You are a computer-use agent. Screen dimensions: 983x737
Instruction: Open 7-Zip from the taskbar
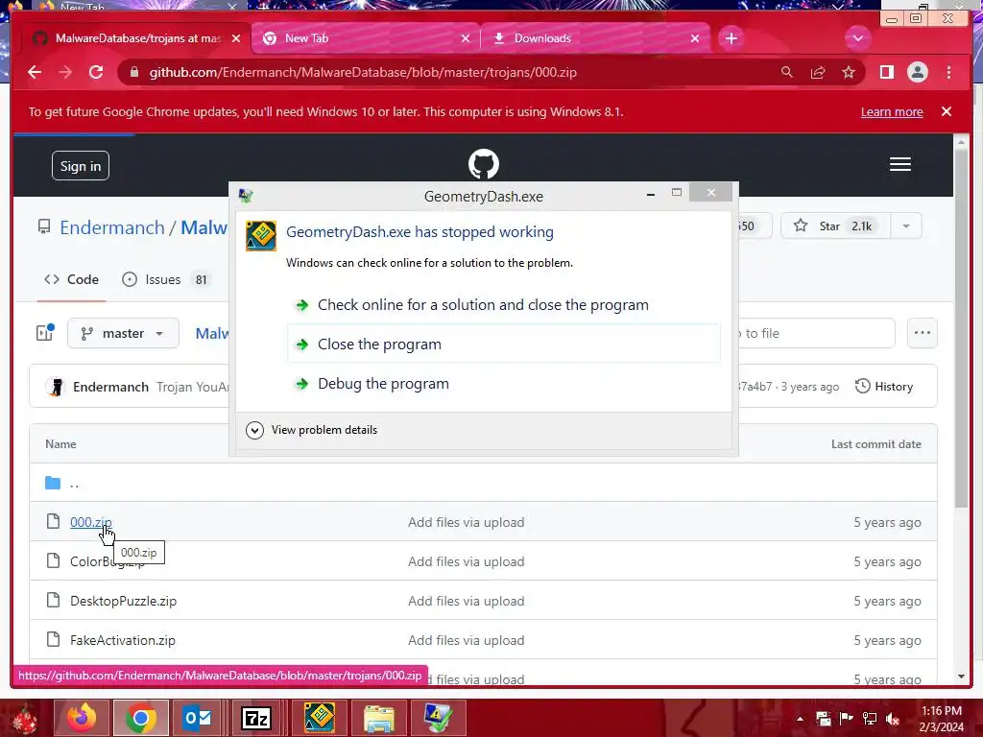pyautogui.click(x=256, y=718)
